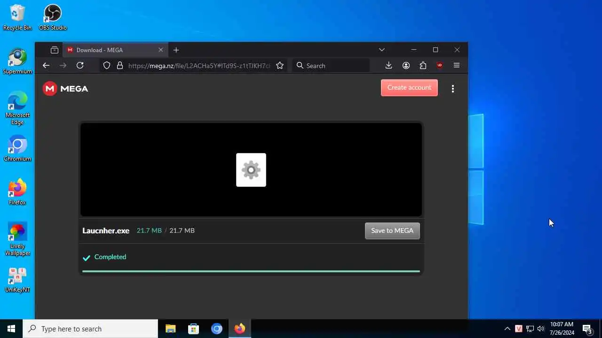This screenshot has width=602, height=338.
Task: Open Firefox desktop shortcut
Action: [17, 192]
